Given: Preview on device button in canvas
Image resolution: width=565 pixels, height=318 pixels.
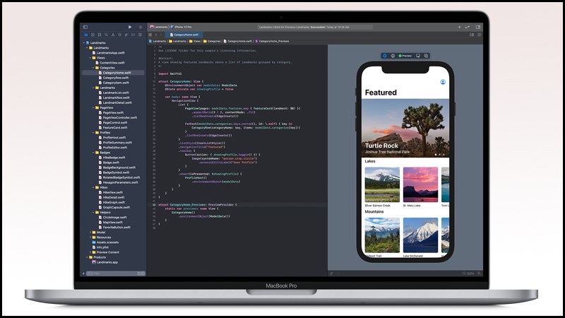Looking at the screenshot, I should 418,56.
